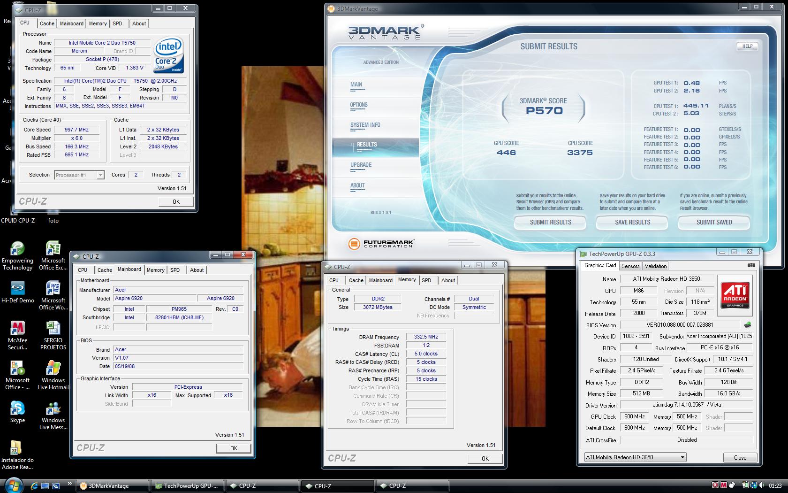
Task: Switch to Cache tab in top CPU-Z window
Action: click(47, 23)
